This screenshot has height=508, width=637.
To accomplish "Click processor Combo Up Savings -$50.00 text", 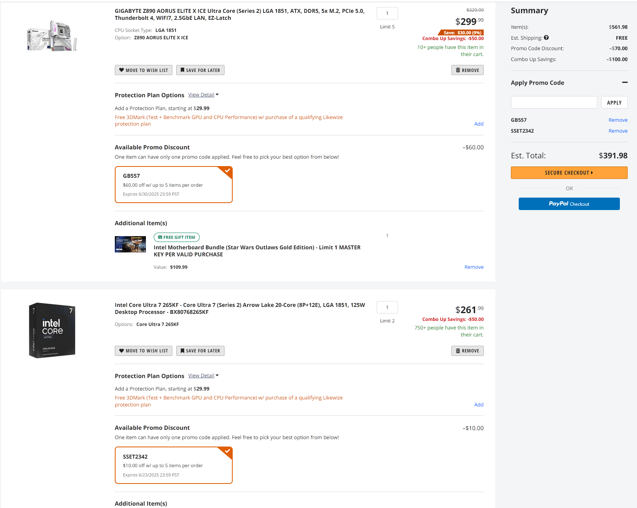I will click(x=453, y=319).
